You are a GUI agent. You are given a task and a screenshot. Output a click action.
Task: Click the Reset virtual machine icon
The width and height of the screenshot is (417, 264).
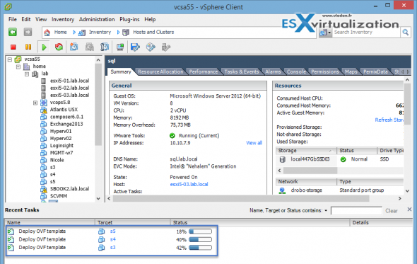pyautogui.click(x=59, y=47)
